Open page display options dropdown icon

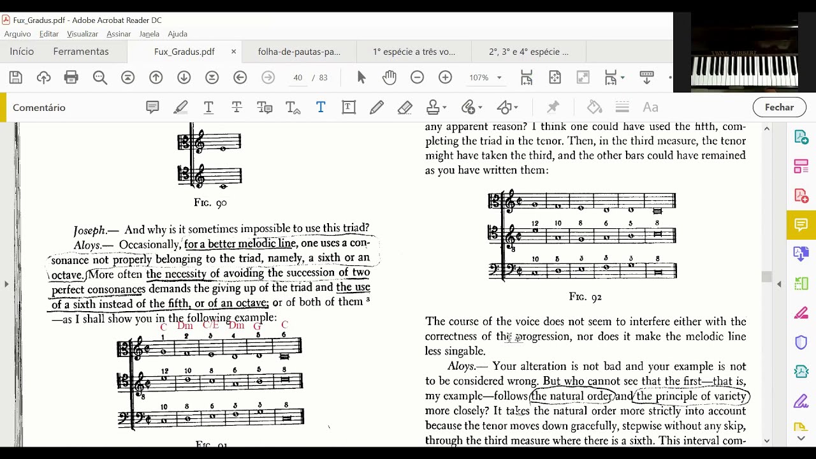tap(614, 78)
